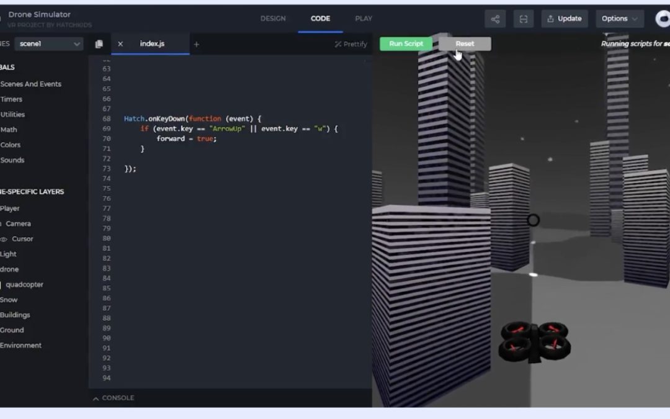Click the Update button

point(565,19)
